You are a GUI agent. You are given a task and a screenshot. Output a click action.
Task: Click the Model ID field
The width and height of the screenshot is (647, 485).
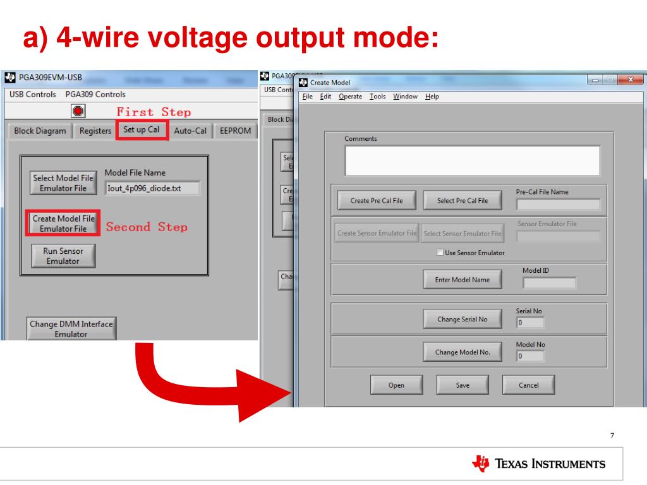pos(549,283)
